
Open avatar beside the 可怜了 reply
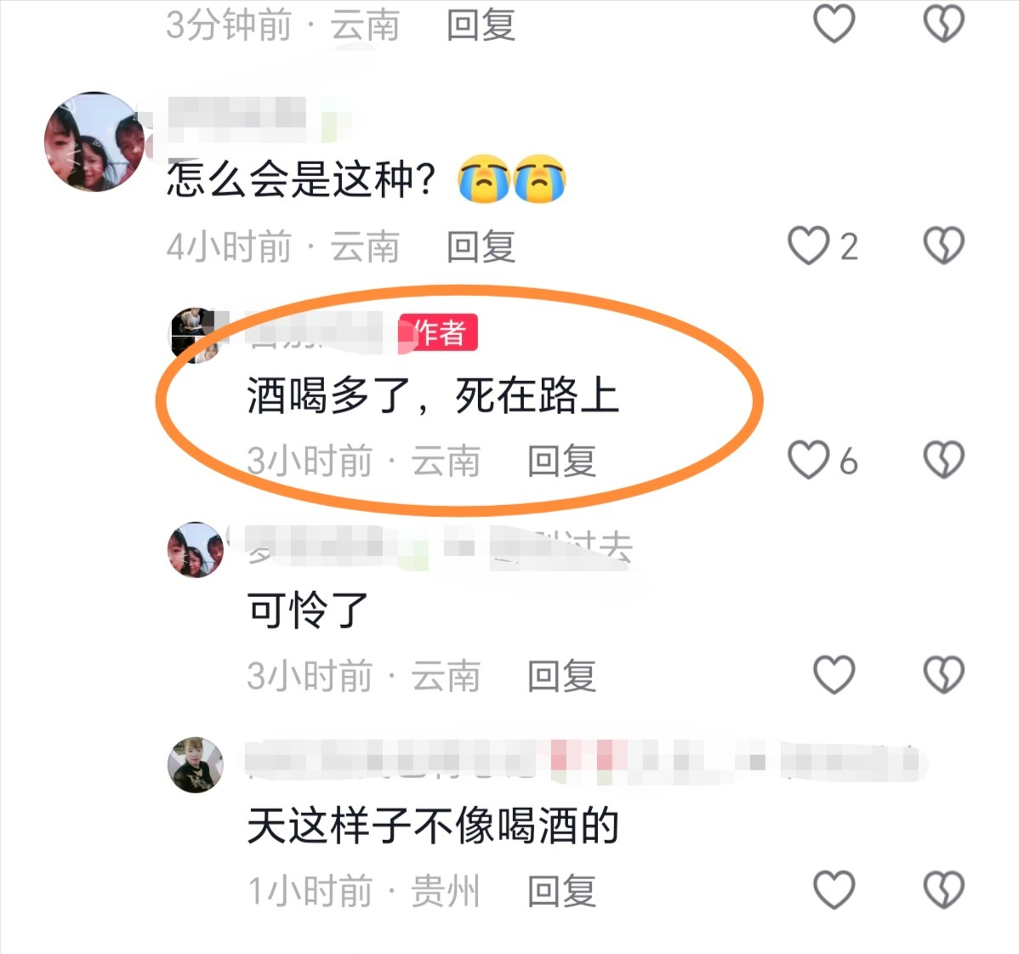(x=196, y=549)
